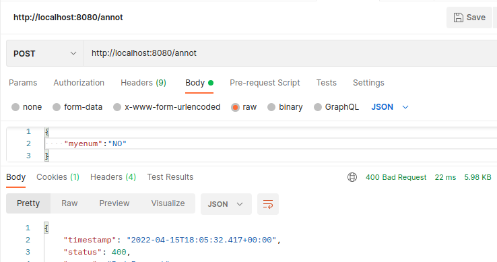
Task: Select the Preview response view
Action: click(x=114, y=203)
